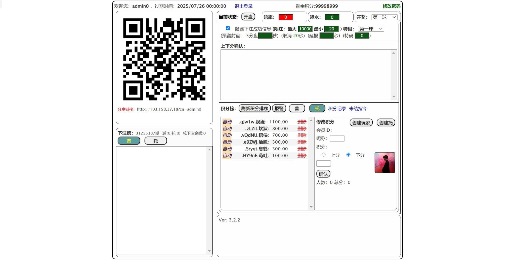Open the 特码 dropdown next to the checkbox
515x276 pixels.
371,29
